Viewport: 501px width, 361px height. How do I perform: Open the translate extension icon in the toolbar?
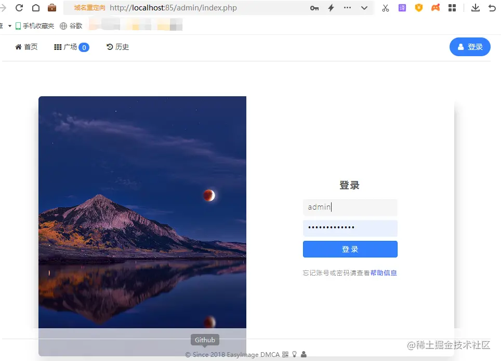point(402,8)
